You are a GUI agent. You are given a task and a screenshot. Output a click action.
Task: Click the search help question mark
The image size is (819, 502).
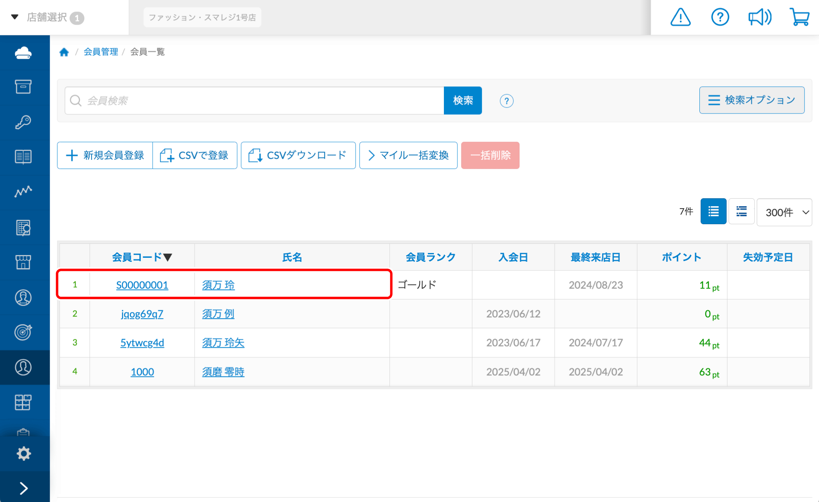pos(506,101)
